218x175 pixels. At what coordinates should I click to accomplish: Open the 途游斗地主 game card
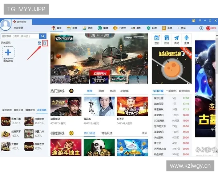[66, 148]
